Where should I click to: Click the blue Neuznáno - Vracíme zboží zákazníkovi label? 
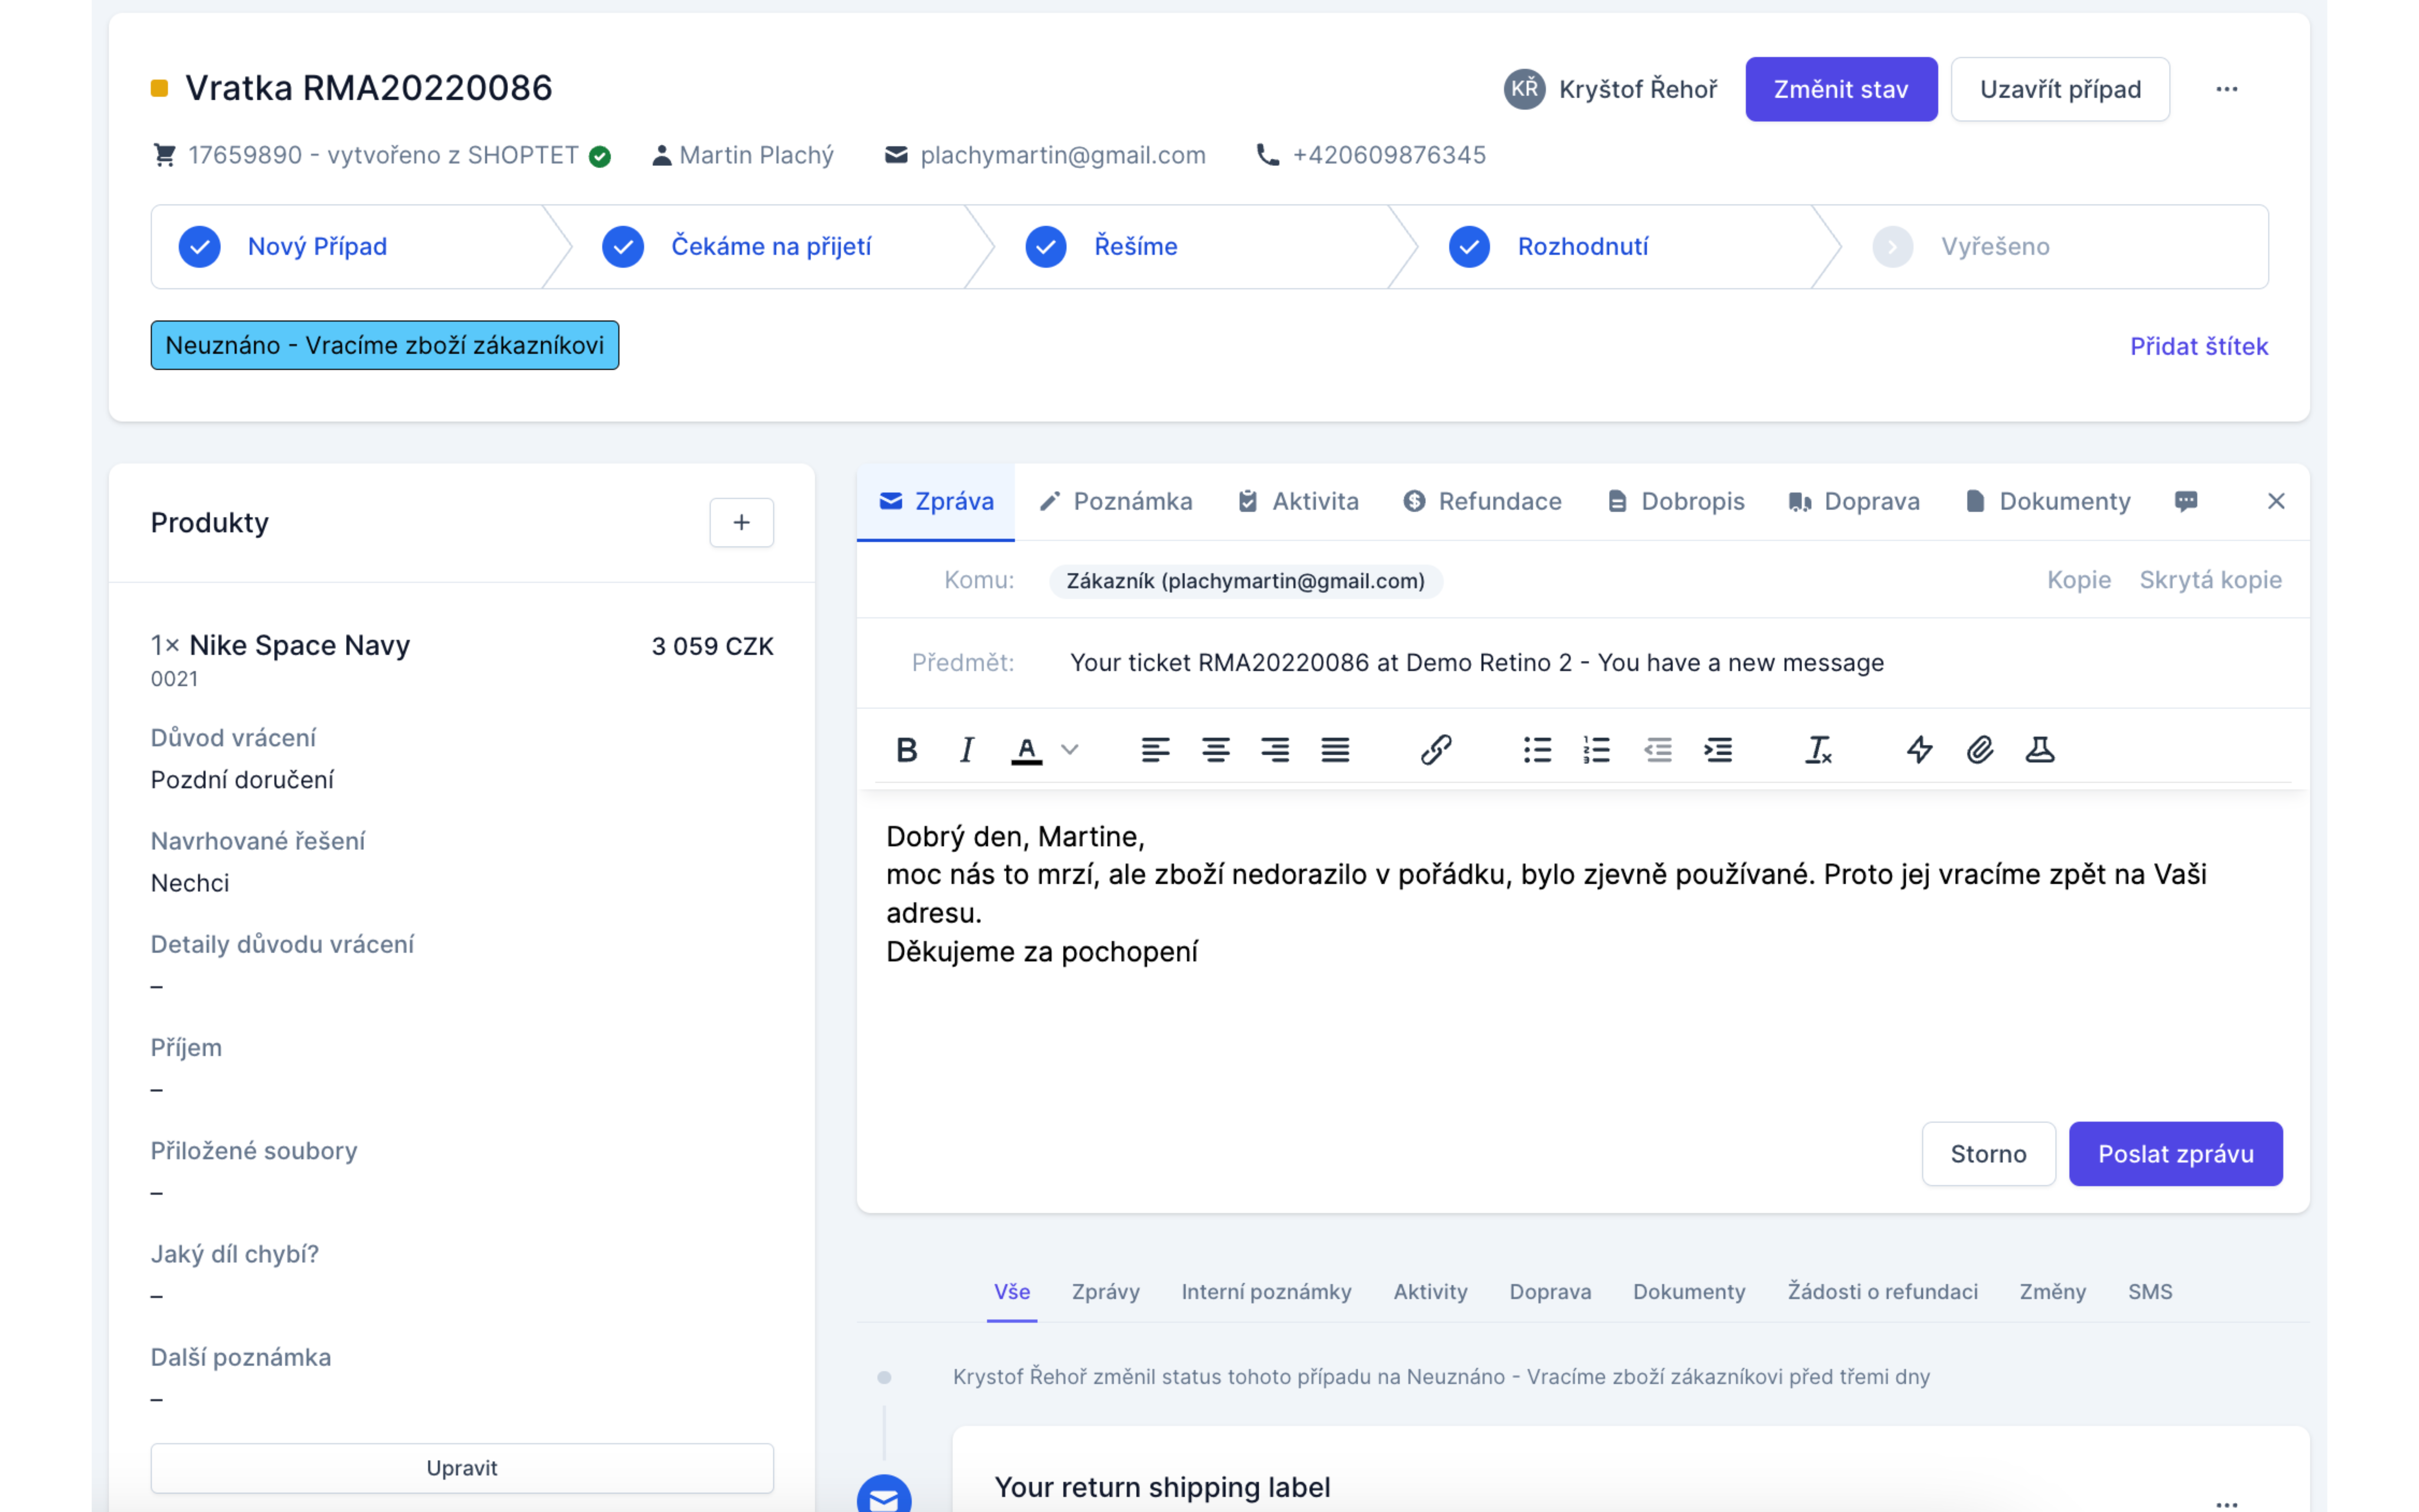[x=385, y=345]
